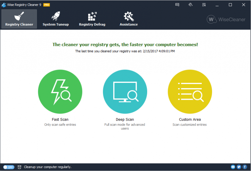The image size is (251, 171).
Task: Open the backup restore icon in title bar
Action: [x=190, y=5]
